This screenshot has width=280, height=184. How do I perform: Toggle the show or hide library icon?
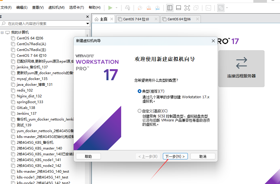[170, 8]
